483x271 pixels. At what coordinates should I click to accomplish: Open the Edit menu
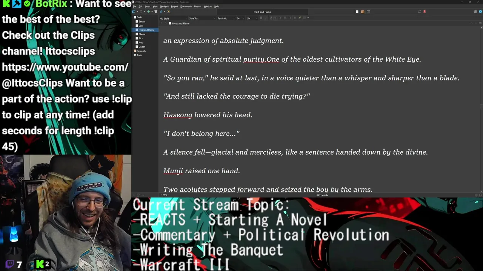(x=140, y=6)
